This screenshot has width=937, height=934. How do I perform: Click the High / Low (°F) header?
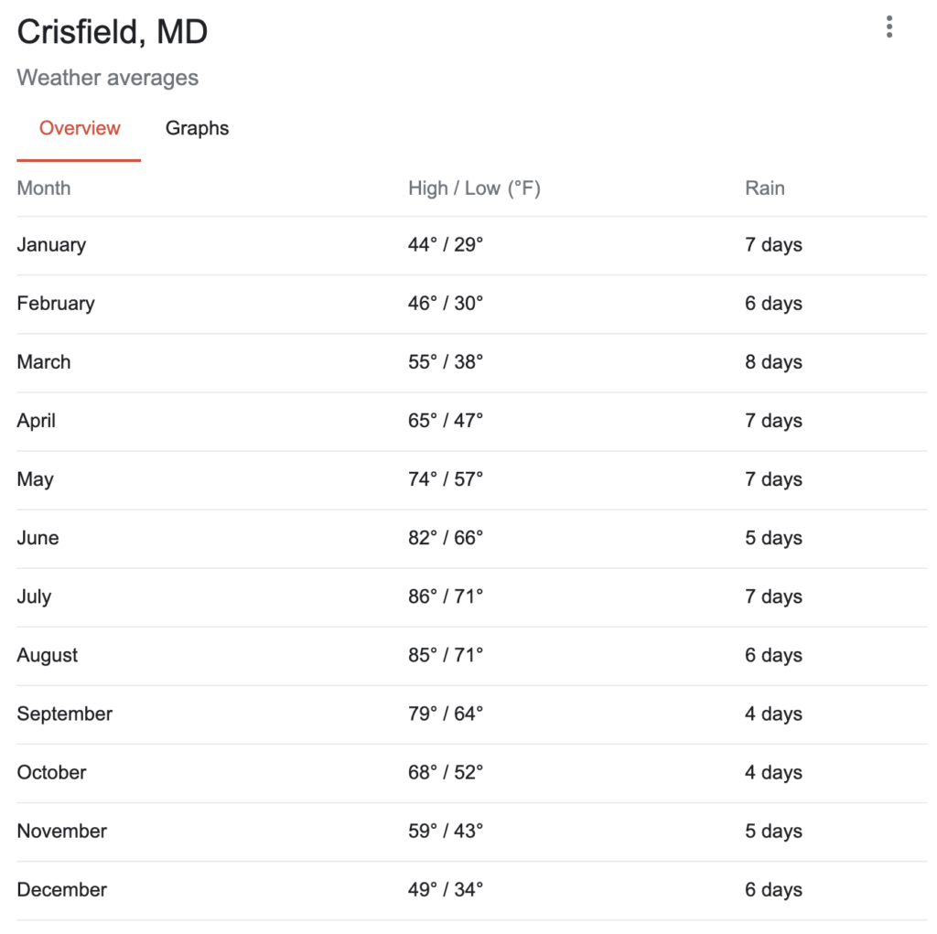(x=474, y=188)
